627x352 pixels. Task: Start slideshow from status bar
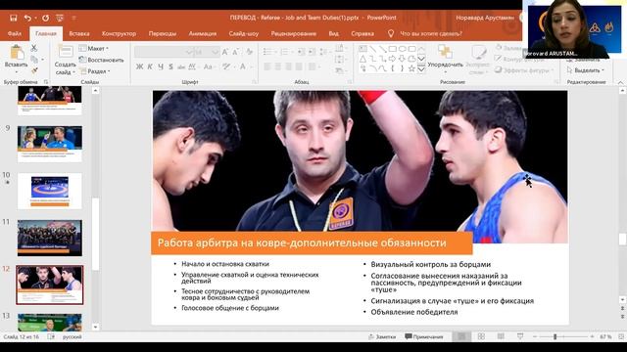coord(520,336)
